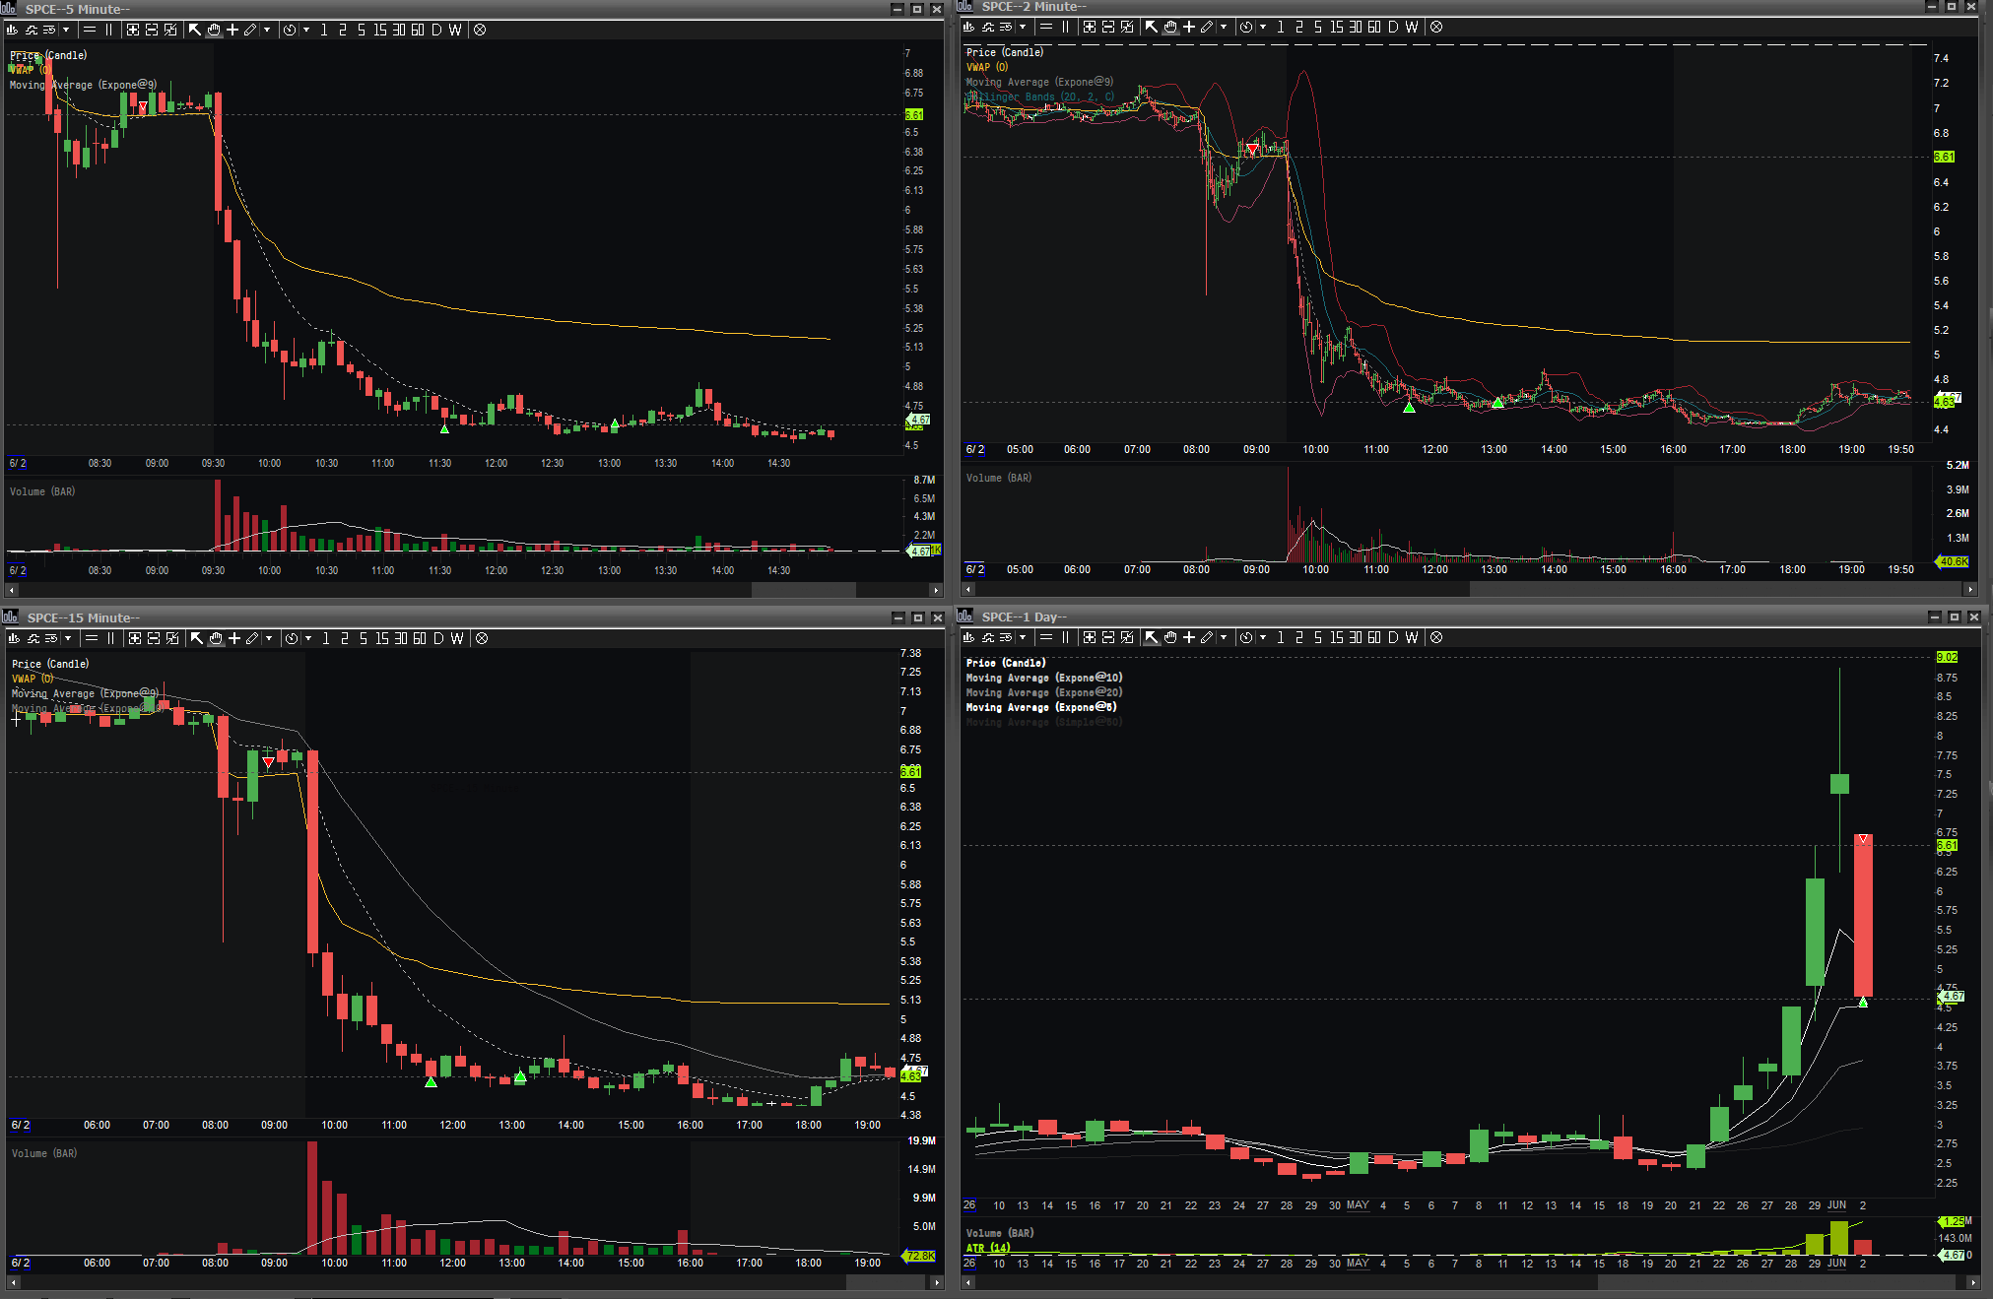Click the horizontal scrollbar thumb of 5 Minute chart
1993x1299 pixels.
(x=804, y=590)
